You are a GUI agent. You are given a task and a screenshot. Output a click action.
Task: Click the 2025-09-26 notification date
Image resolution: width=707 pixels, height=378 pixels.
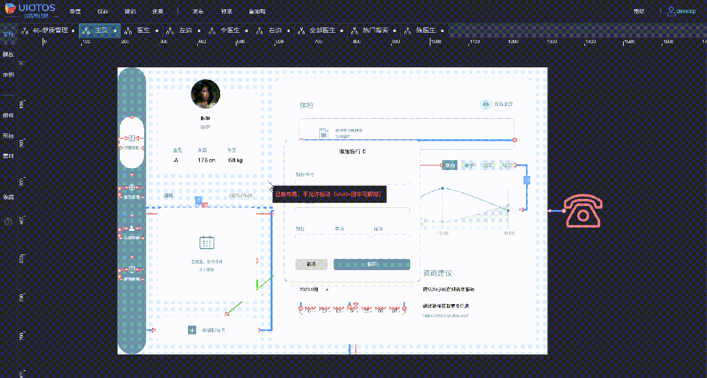(240, 196)
